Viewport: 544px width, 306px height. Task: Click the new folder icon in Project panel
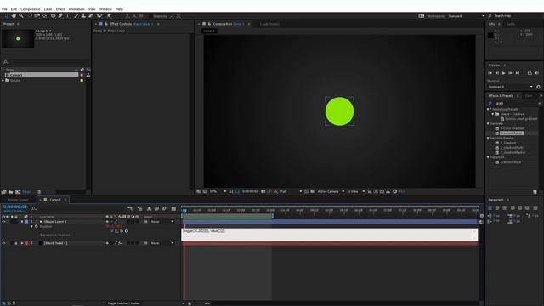coord(11,192)
